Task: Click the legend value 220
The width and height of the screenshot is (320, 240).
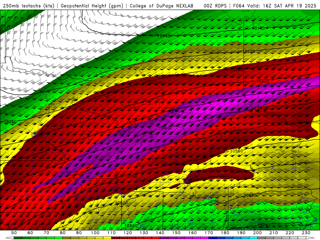Action: coord(290,233)
